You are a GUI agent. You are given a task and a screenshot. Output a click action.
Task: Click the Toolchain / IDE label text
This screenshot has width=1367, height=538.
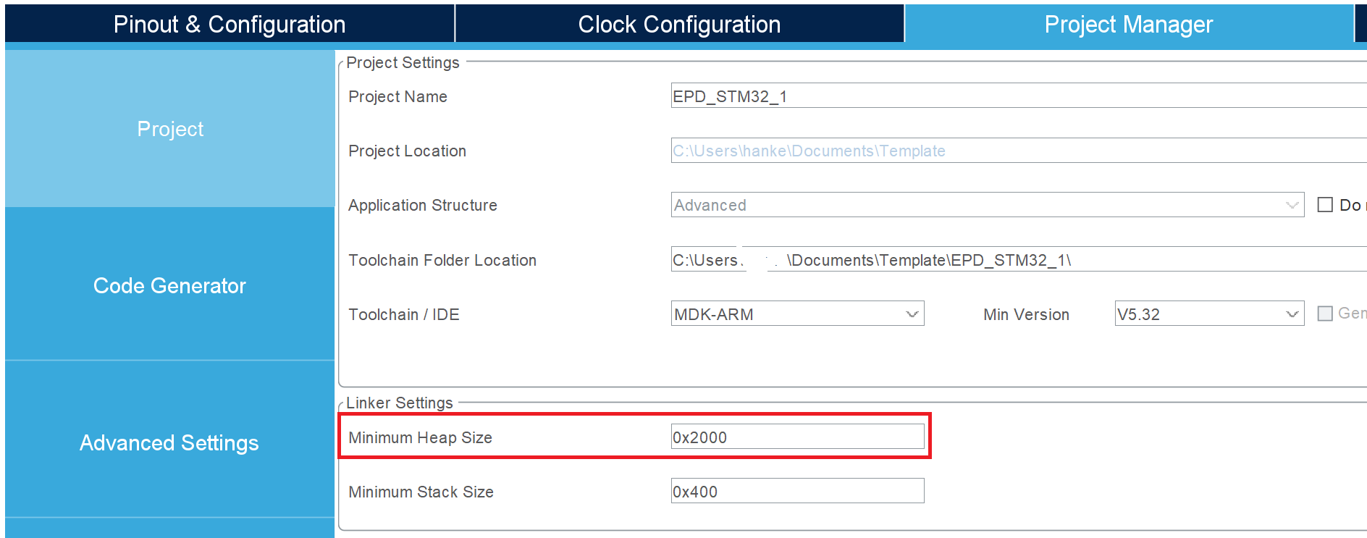click(404, 314)
